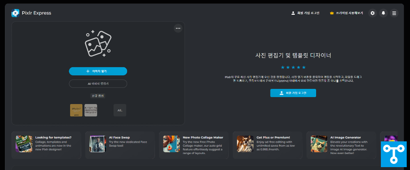Screen dimensions: 410x170
Task: Open the three-dots options in drop area
Action: pyautogui.click(x=178, y=28)
